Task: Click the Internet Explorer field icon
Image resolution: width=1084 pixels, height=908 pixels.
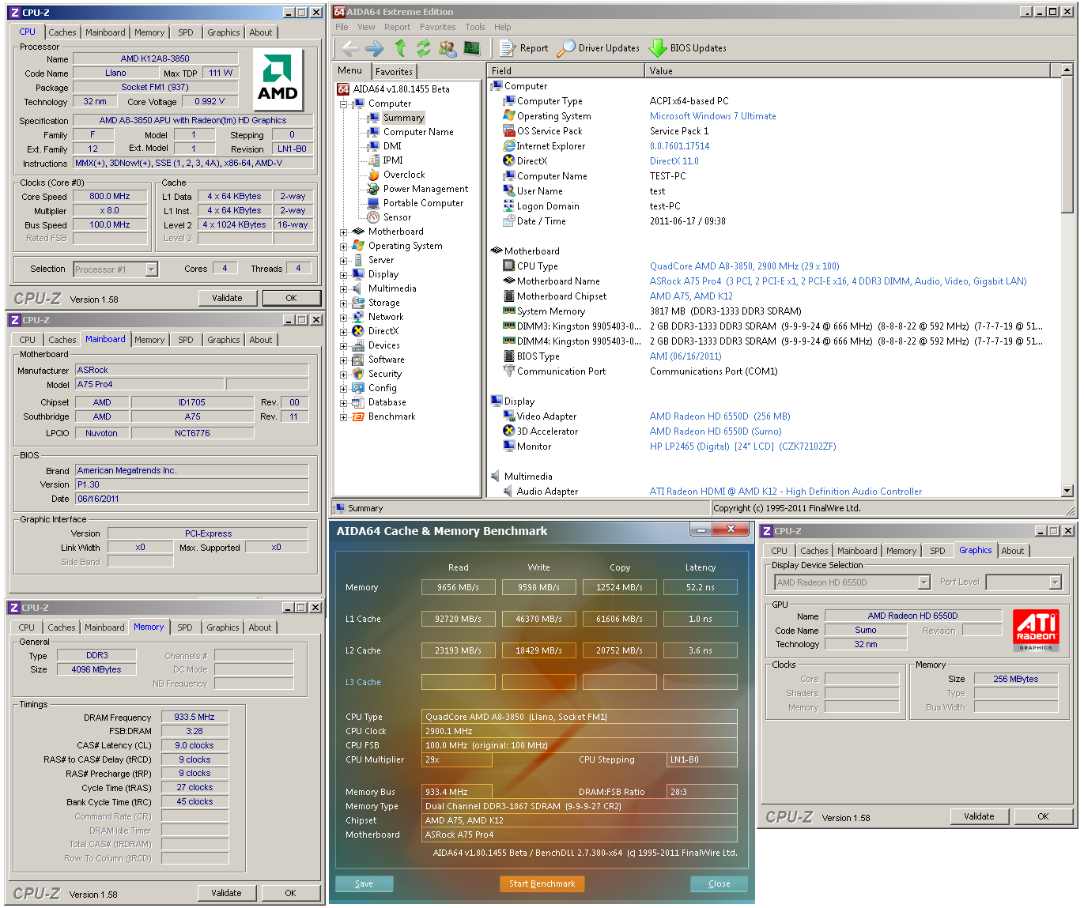Action: click(x=509, y=146)
